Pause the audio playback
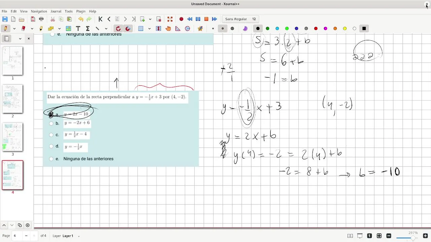The width and height of the screenshot is (431, 242). (198, 19)
